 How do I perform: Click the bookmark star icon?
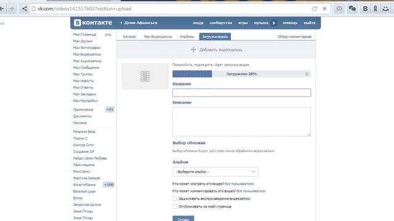(x=324, y=9)
